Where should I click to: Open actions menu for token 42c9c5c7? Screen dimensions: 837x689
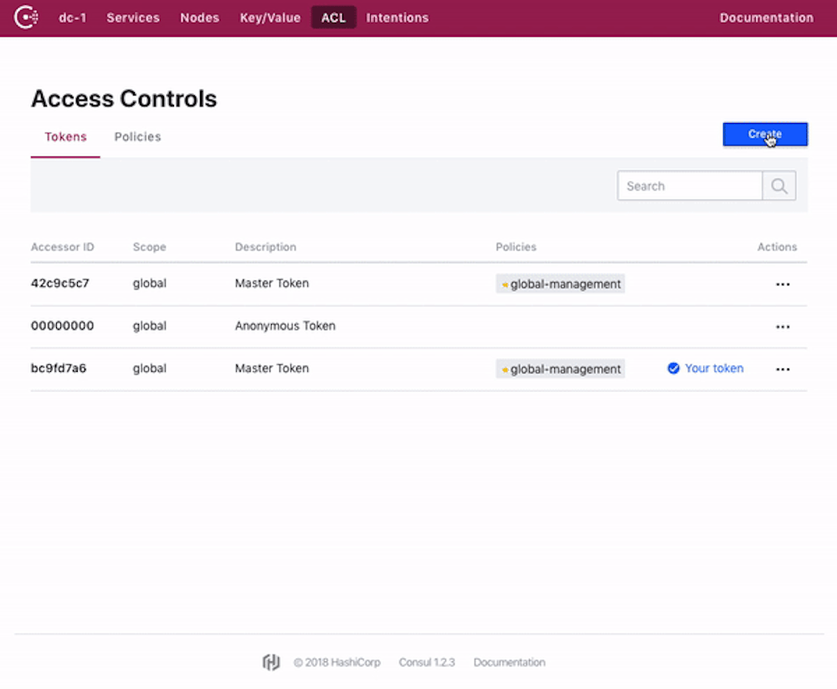tap(783, 284)
